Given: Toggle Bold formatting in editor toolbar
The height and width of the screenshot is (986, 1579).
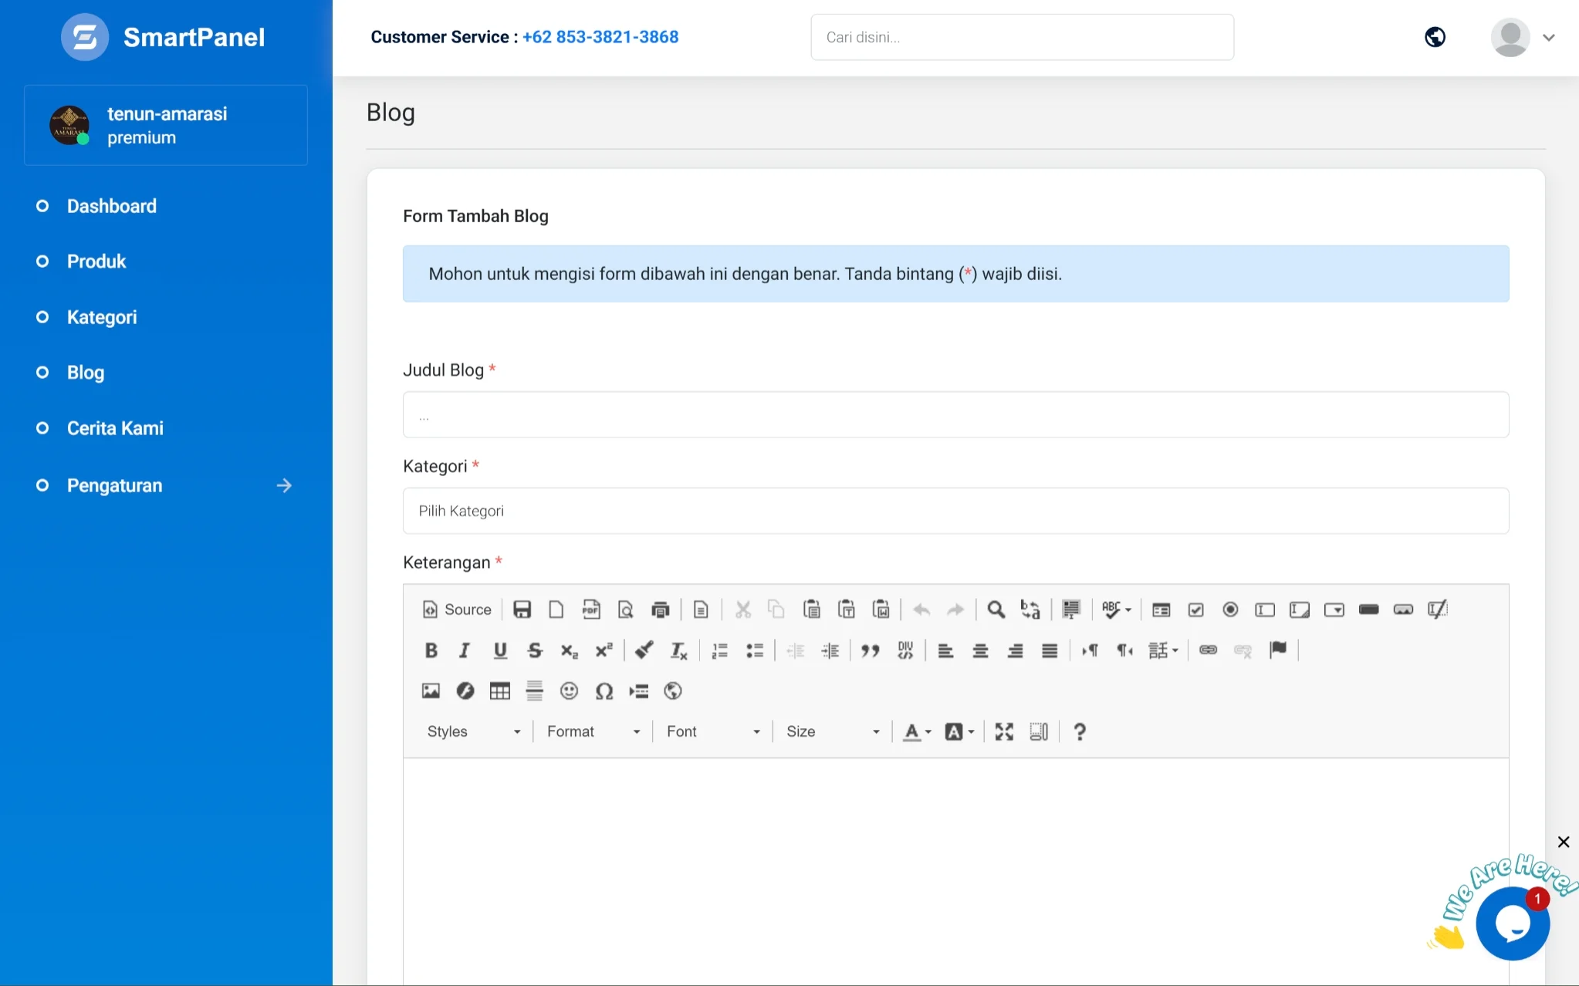Looking at the screenshot, I should [431, 650].
